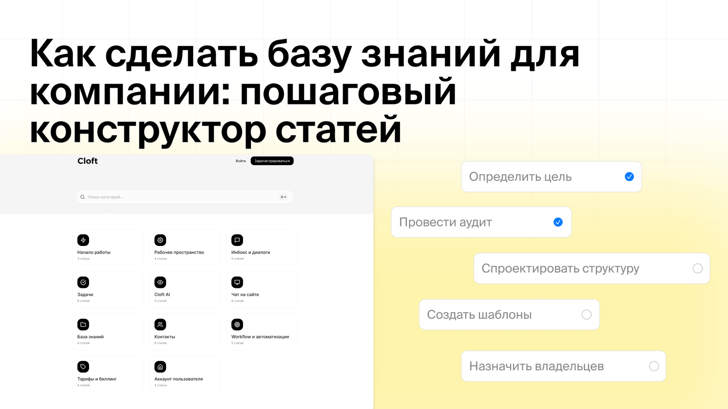Click the chat bubble icon for Инбокс и диалоги
The image size is (728, 409).
click(x=237, y=240)
